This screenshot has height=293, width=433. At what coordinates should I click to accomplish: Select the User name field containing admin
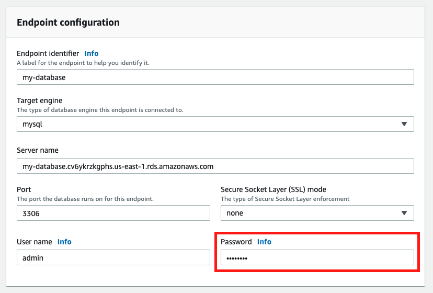(113, 257)
